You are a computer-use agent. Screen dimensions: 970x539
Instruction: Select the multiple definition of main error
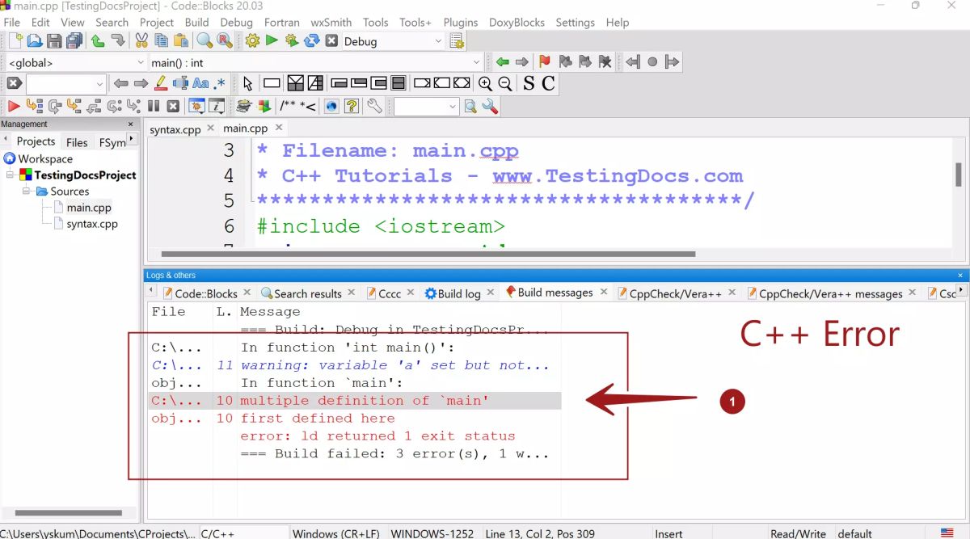356,400
